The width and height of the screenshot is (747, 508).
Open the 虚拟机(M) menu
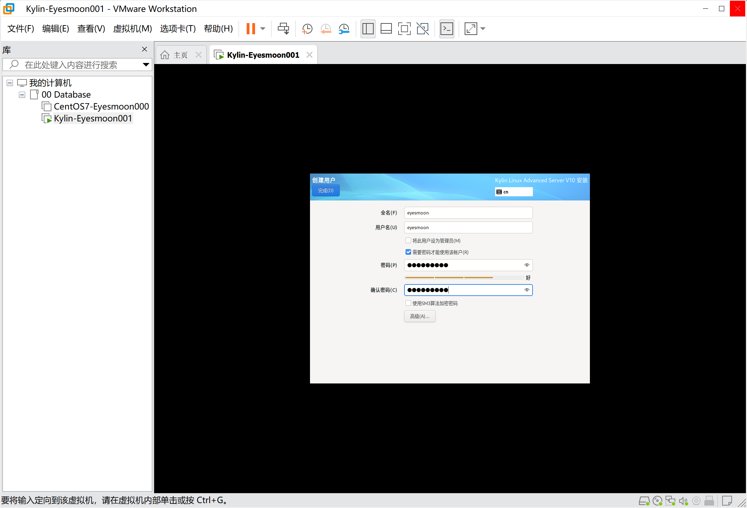(133, 29)
